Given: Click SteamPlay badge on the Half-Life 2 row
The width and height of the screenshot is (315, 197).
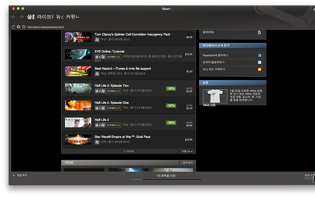Looking at the screenshot, I should click(114, 125).
